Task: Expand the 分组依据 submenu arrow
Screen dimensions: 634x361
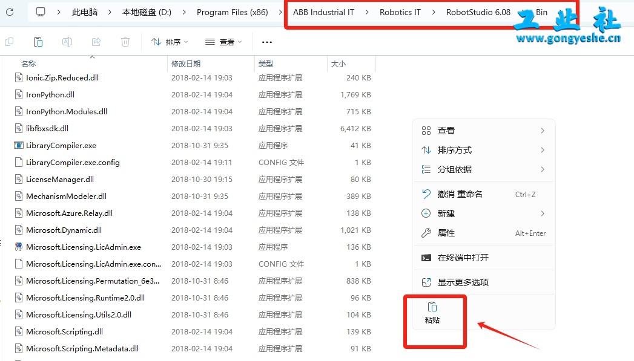Action: point(543,169)
